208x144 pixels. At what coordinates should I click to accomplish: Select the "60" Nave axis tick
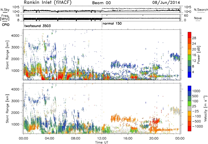pyautogui.click(x=186, y=16)
